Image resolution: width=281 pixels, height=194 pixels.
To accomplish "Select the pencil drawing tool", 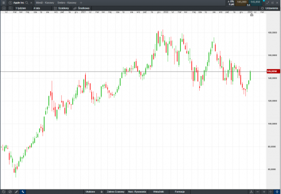I will pos(16,191).
